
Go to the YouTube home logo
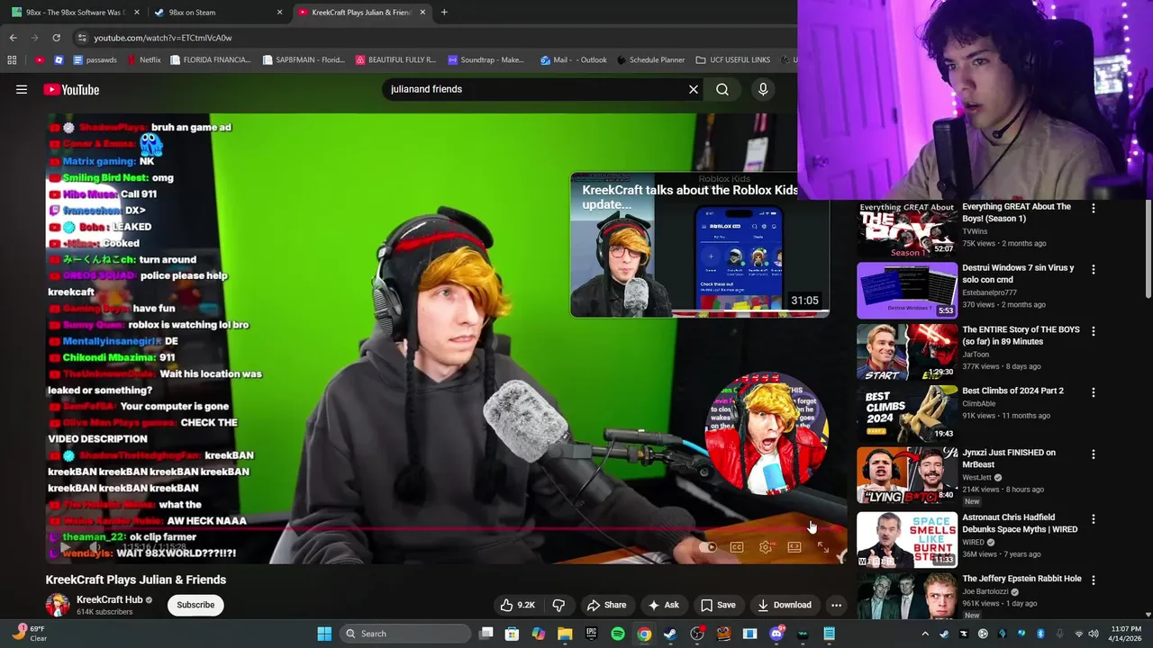click(x=71, y=89)
